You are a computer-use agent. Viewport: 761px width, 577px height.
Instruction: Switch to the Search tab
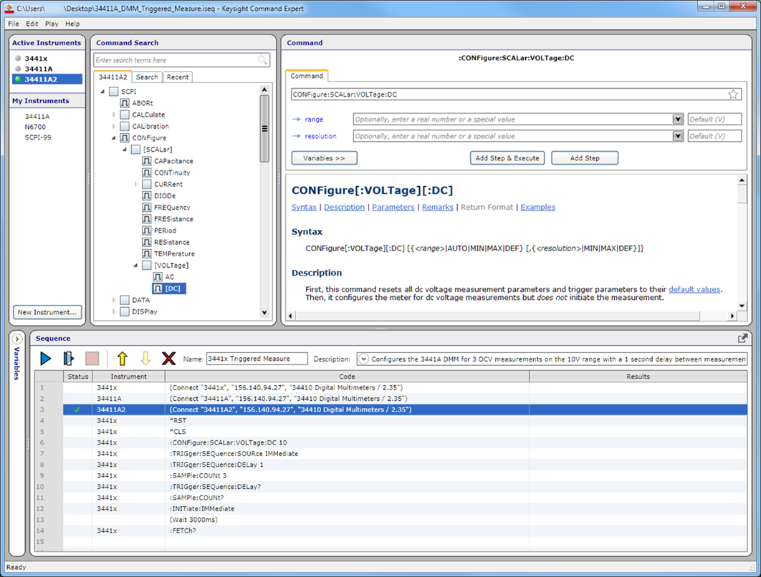point(147,77)
